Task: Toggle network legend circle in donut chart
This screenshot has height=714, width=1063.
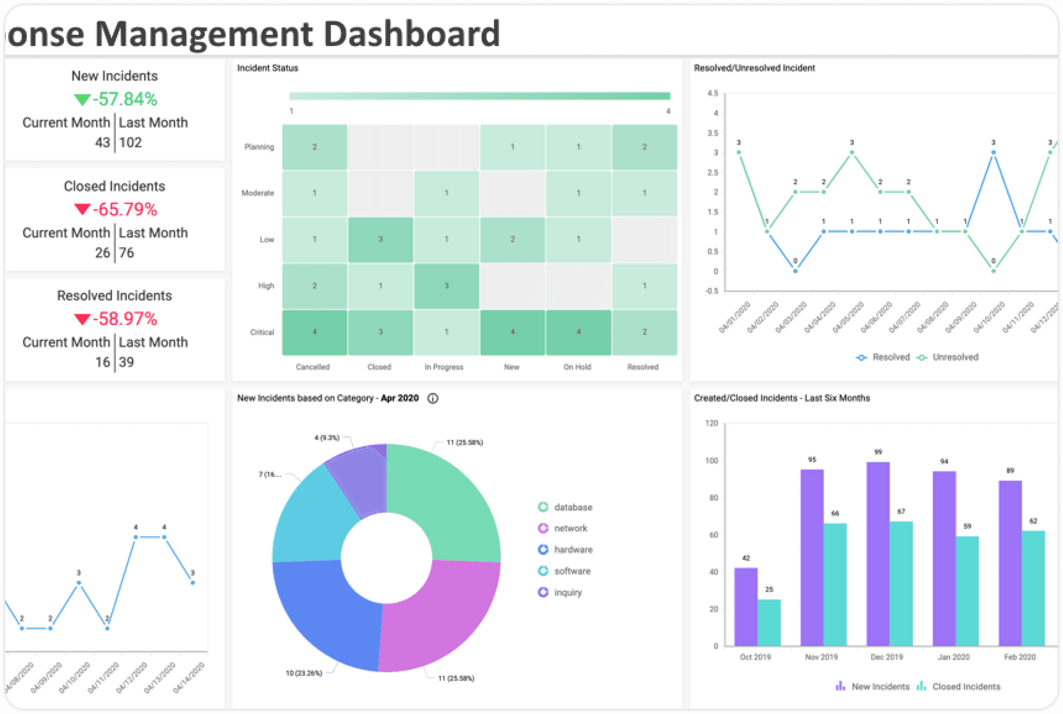Action: coord(543,528)
